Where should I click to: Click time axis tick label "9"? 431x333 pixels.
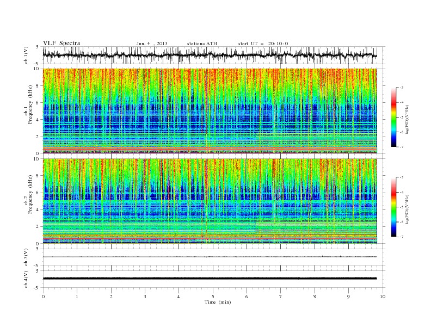click(x=348, y=297)
